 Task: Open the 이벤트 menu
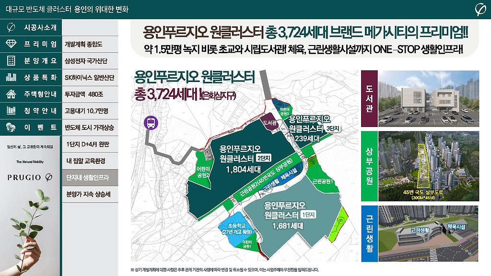click(31, 127)
